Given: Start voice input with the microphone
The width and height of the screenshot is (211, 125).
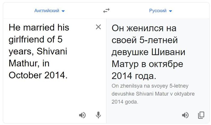Looking at the screenshot, I should click(98, 115).
